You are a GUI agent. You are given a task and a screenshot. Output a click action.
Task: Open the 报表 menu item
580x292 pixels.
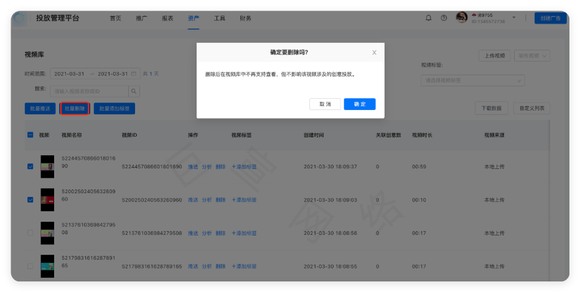167,18
